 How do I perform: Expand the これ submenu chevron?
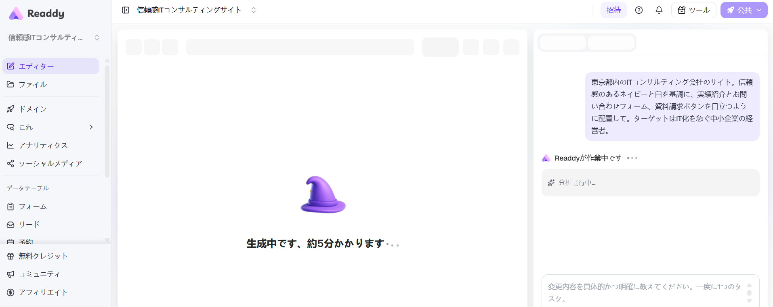(91, 127)
